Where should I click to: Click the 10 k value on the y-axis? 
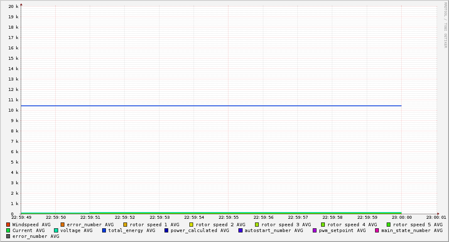(14, 110)
